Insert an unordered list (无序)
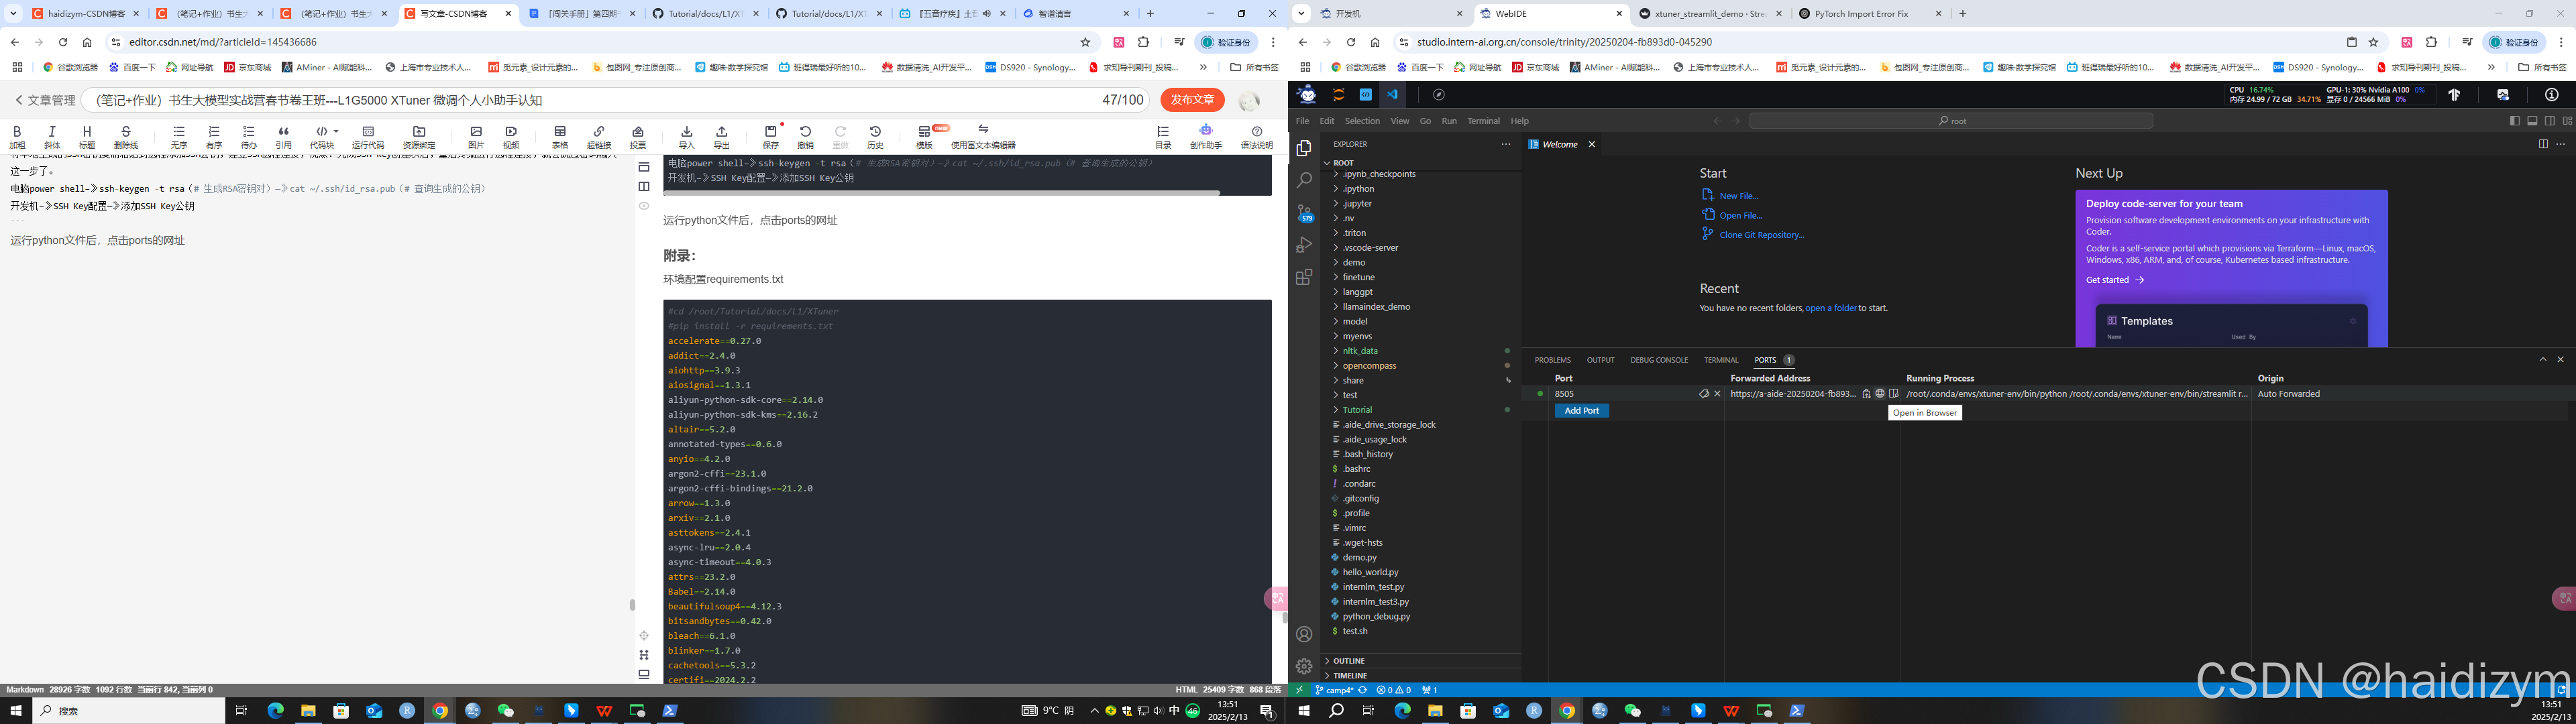Image resolution: width=2576 pixels, height=724 pixels. tap(179, 137)
